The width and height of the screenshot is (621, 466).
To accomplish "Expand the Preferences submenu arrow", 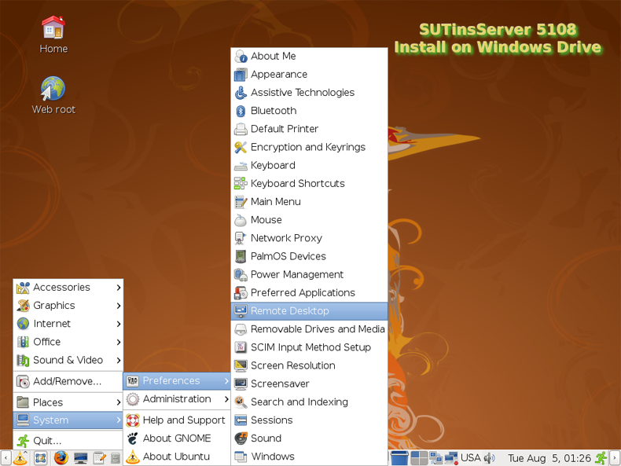I will [x=226, y=381].
